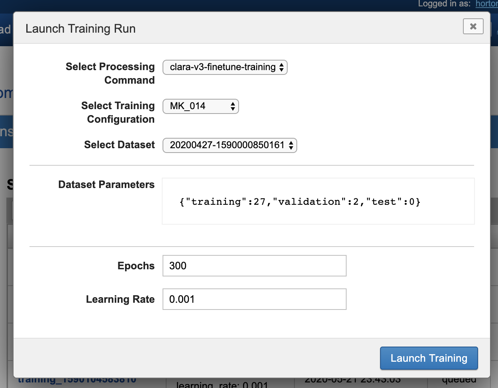Screen dimensions: 498x388
Task: Click the Select Processing Command label
Action: (110, 73)
